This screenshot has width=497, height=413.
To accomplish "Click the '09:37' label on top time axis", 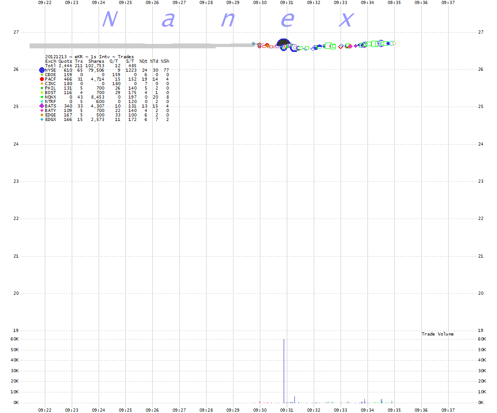I will pyautogui.click(x=448, y=3).
